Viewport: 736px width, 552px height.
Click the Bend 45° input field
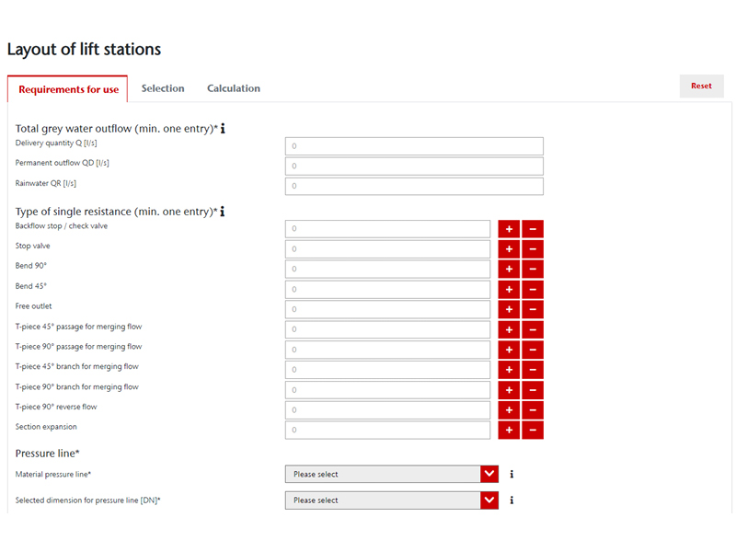[387, 290]
